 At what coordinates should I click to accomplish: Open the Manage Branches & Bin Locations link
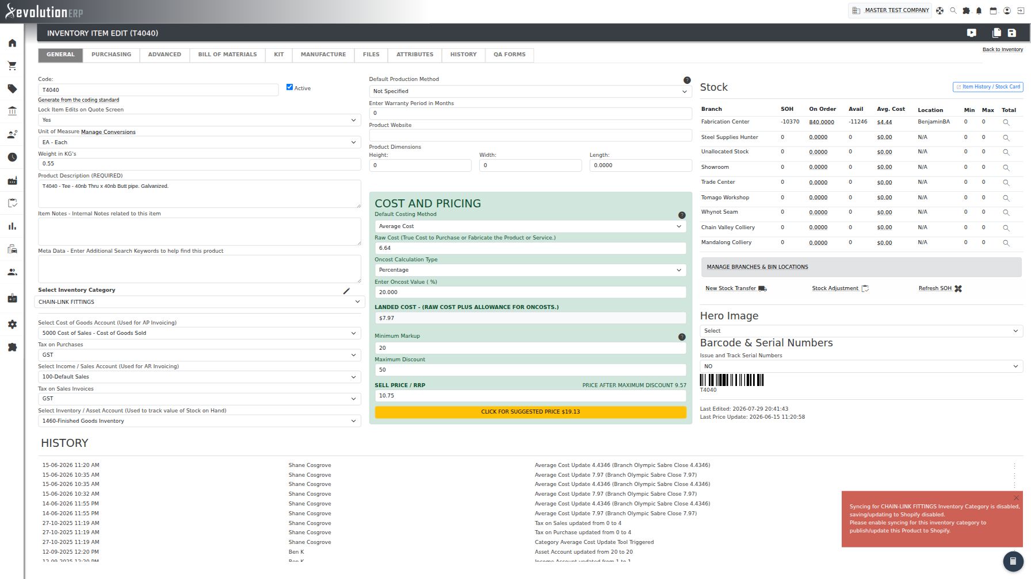coord(757,267)
